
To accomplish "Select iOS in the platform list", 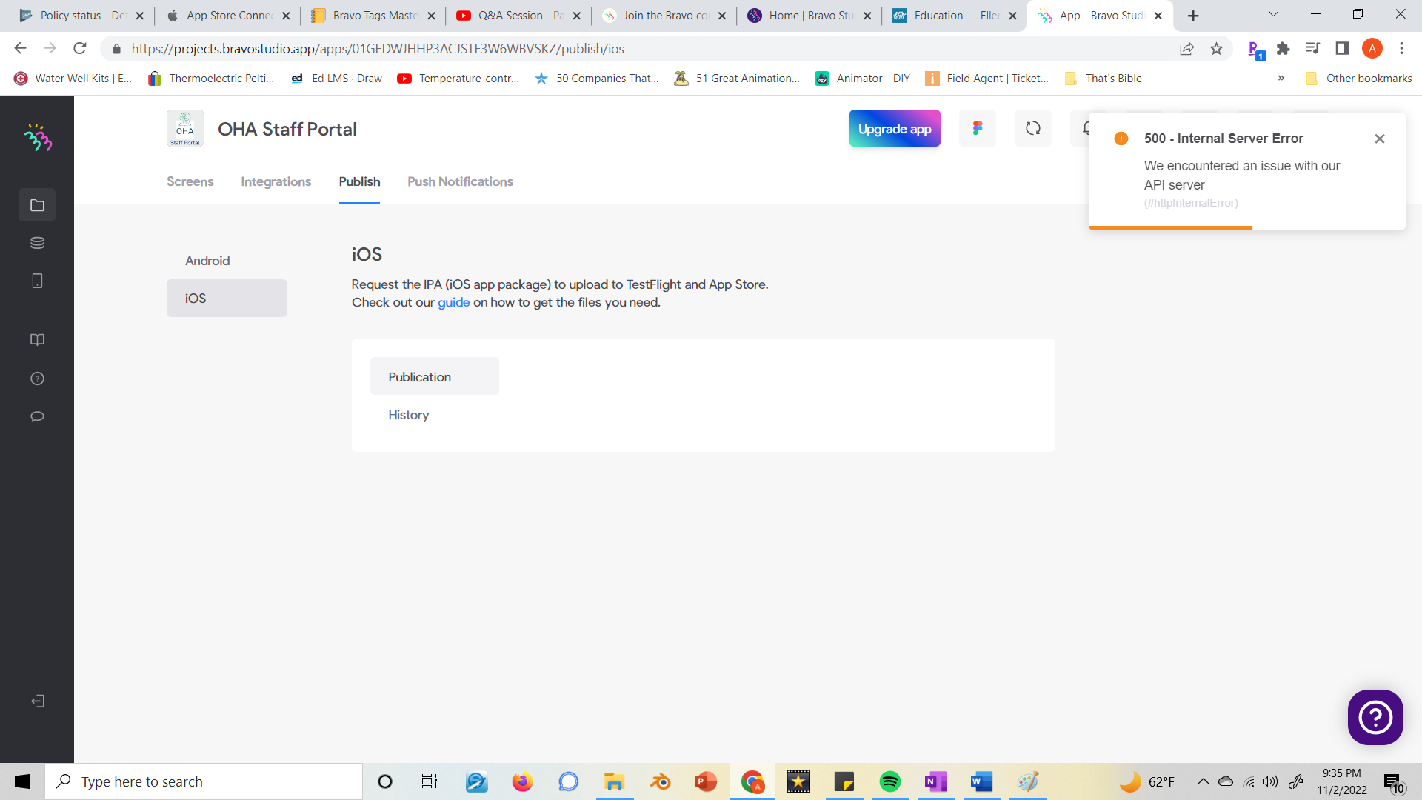I will [x=227, y=298].
